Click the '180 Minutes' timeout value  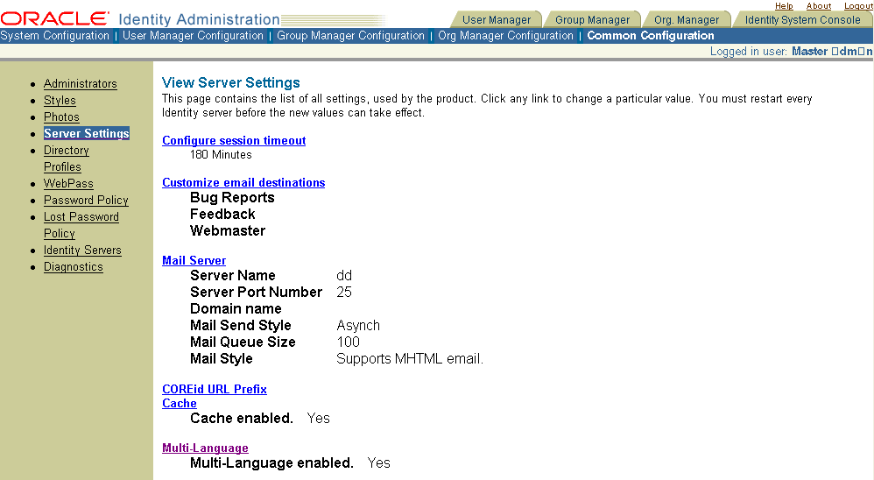tap(221, 154)
